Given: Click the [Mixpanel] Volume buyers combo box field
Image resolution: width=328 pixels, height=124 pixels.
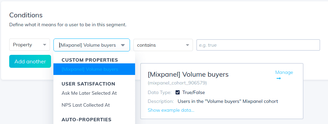Looking at the screenshot, I should tap(92, 45).
